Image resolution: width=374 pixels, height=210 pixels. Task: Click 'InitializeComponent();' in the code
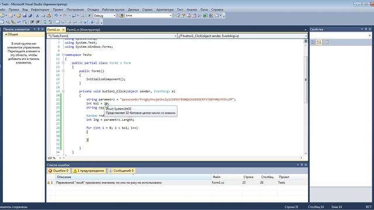106,79
